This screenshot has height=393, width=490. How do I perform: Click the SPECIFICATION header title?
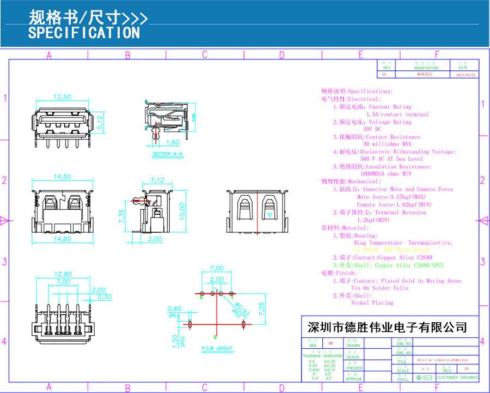tap(84, 33)
